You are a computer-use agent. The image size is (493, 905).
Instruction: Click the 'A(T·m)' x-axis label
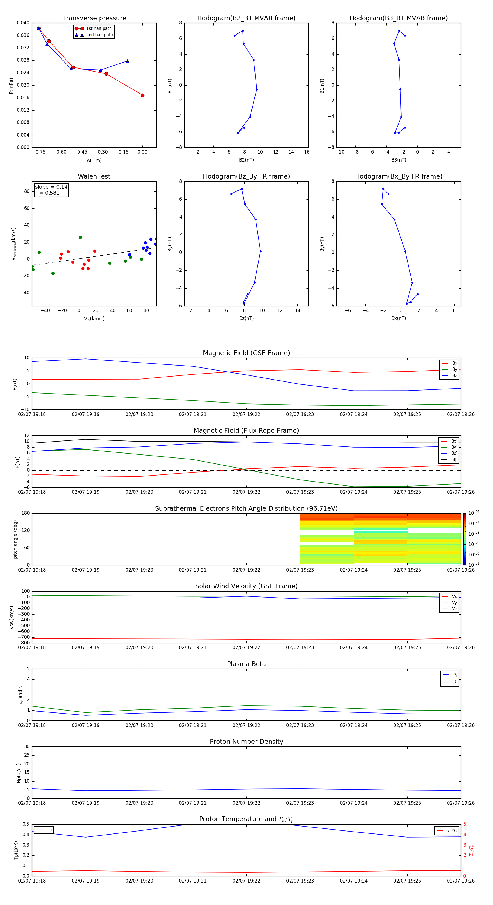tap(94, 160)
